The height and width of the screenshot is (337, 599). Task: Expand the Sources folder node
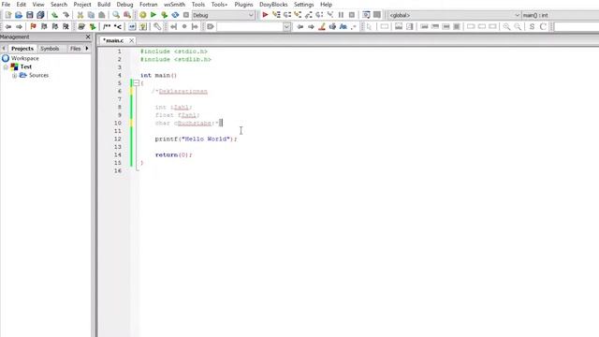(15, 75)
